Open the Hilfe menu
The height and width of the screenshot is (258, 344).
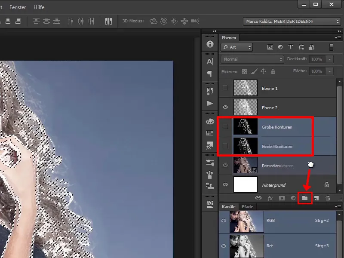coord(39,7)
